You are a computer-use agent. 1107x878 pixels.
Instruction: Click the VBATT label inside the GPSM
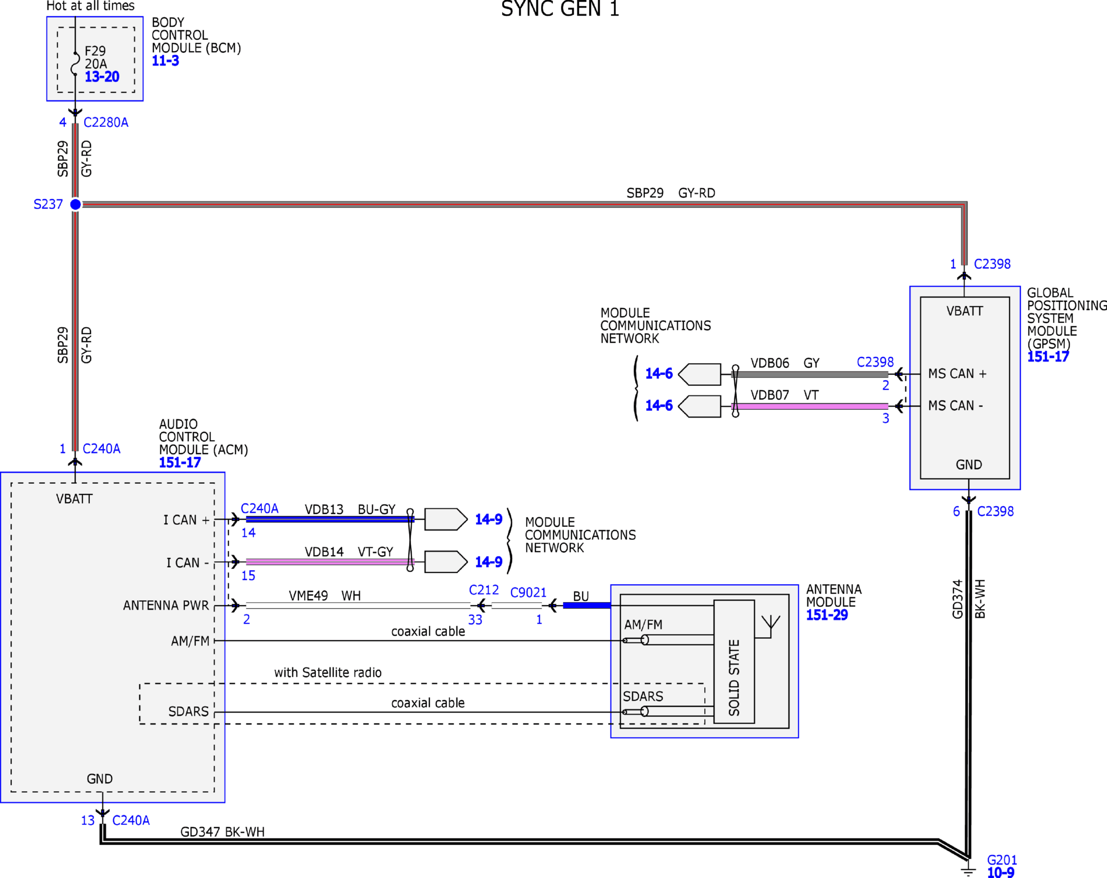pyautogui.click(x=965, y=311)
